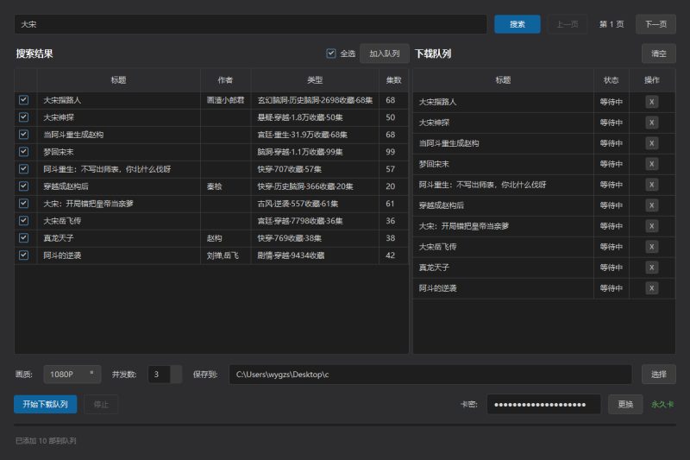Remove 大宋神探 from the download queue
The width and height of the screenshot is (690, 460).
coord(652,122)
